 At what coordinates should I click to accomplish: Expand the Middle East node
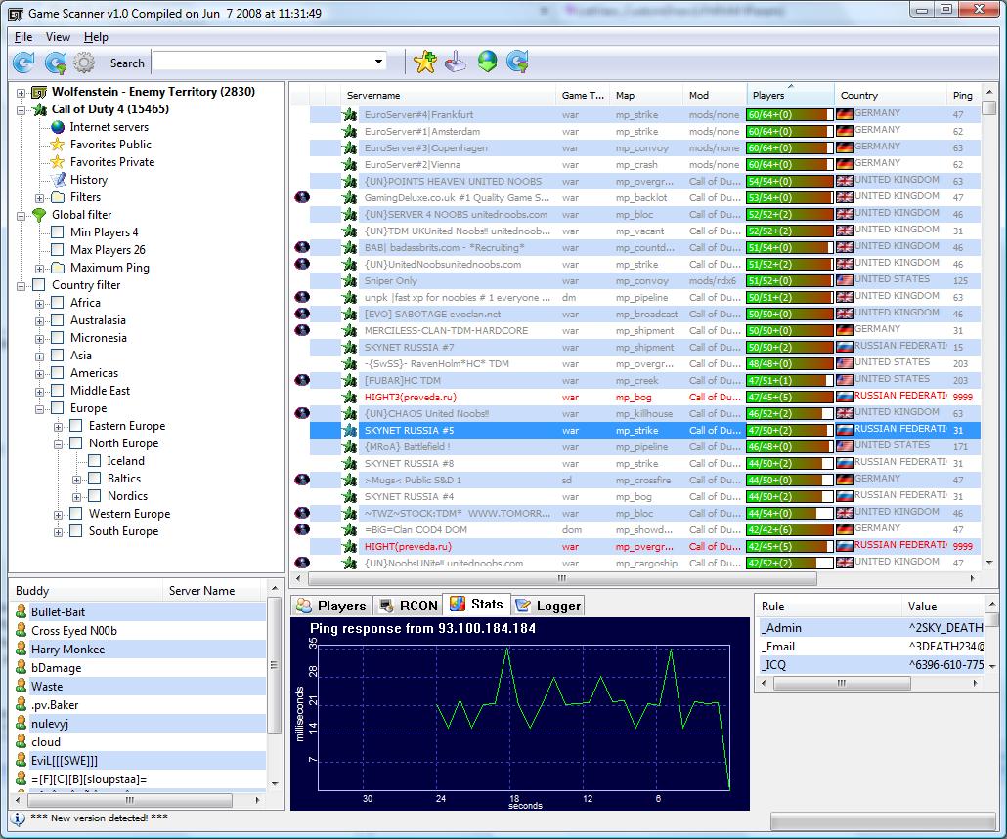[40, 392]
